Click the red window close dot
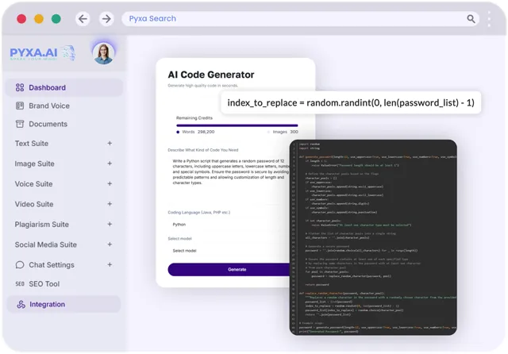This screenshot has height=354, width=508. [21, 19]
